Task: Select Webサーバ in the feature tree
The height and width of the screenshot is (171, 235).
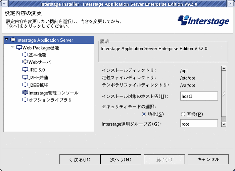Action: [x=40, y=62]
